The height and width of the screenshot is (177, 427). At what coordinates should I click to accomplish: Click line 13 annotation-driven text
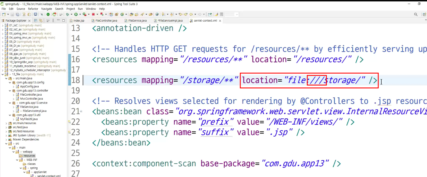pyautogui.click(x=139, y=28)
